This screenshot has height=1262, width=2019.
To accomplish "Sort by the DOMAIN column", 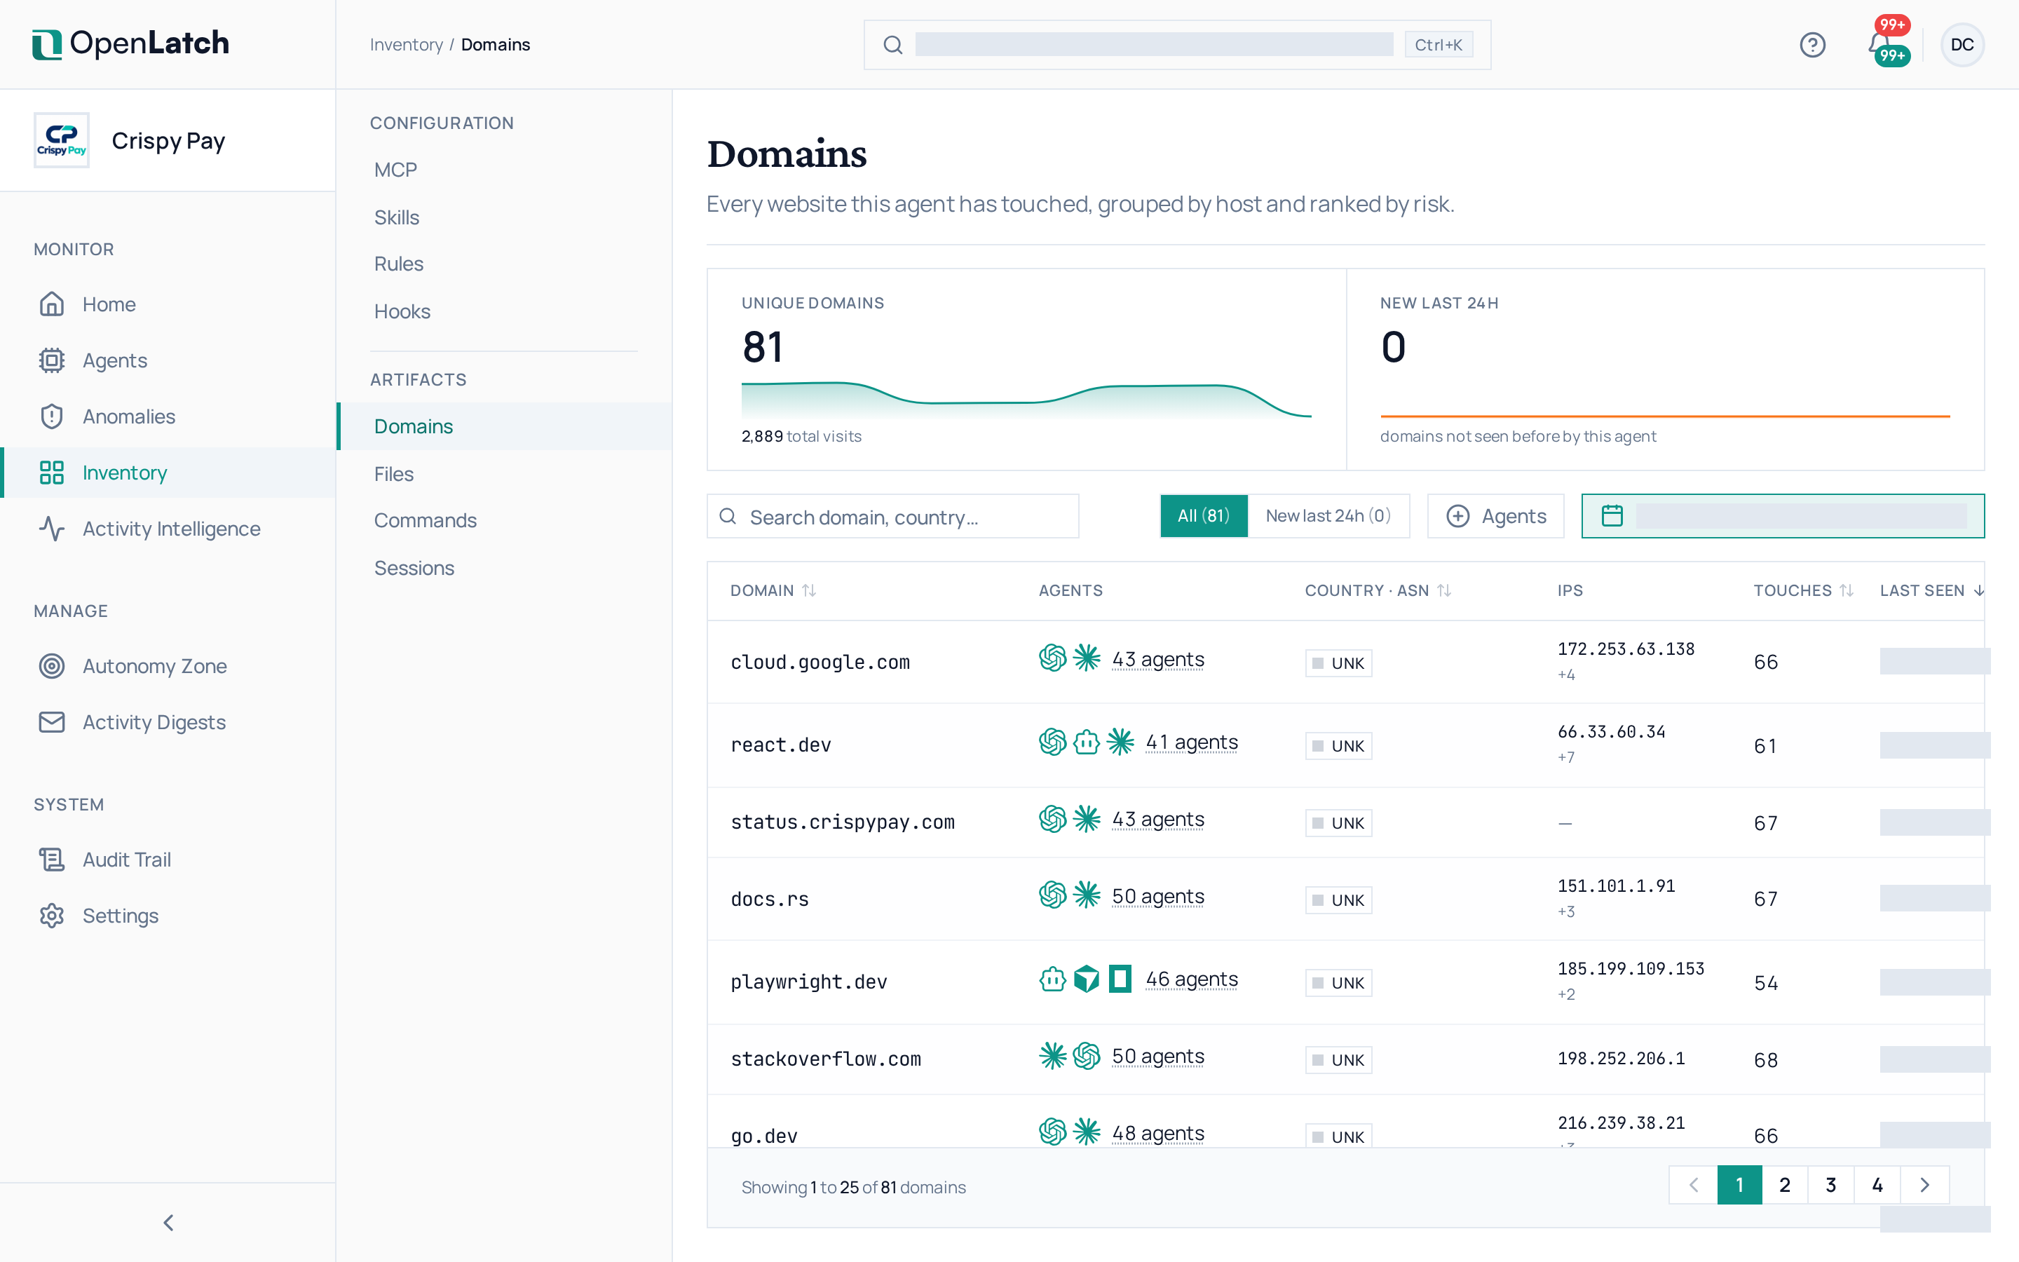I will click(773, 590).
